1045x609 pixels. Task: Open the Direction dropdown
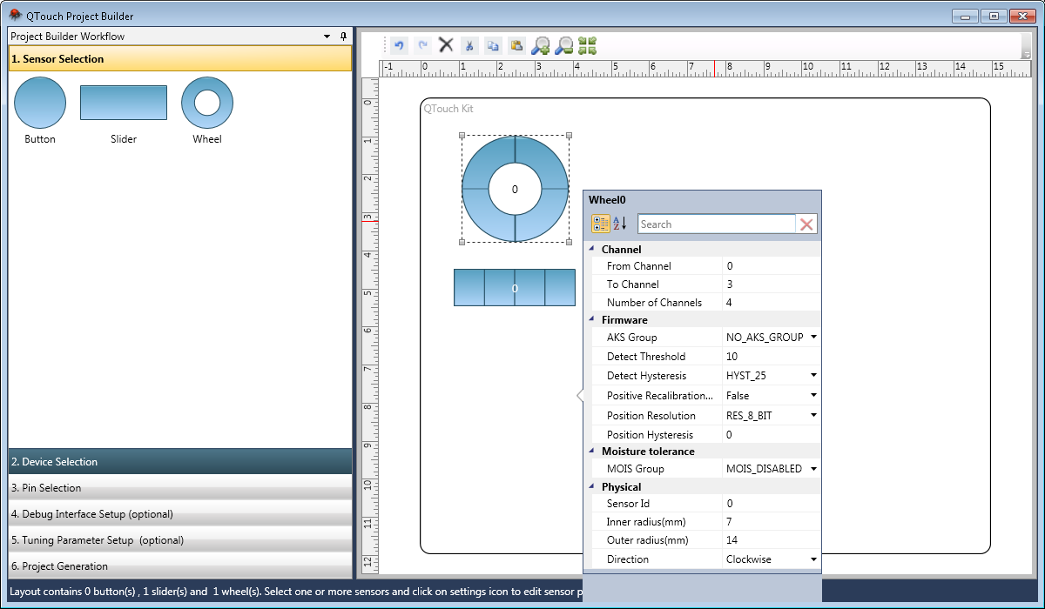pos(813,559)
